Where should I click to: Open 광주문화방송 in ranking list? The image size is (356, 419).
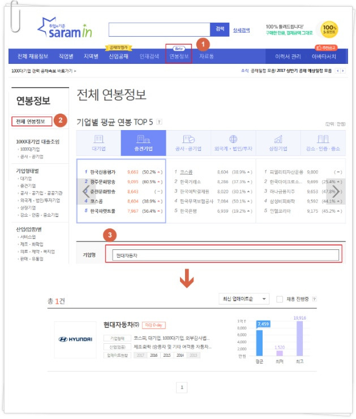(x=102, y=182)
